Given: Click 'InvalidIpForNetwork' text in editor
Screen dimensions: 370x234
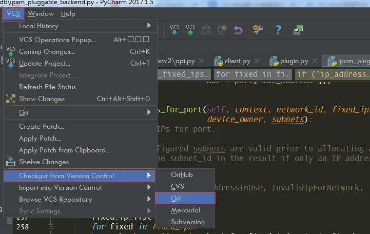Looking at the screenshot, I should (x=315, y=188).
